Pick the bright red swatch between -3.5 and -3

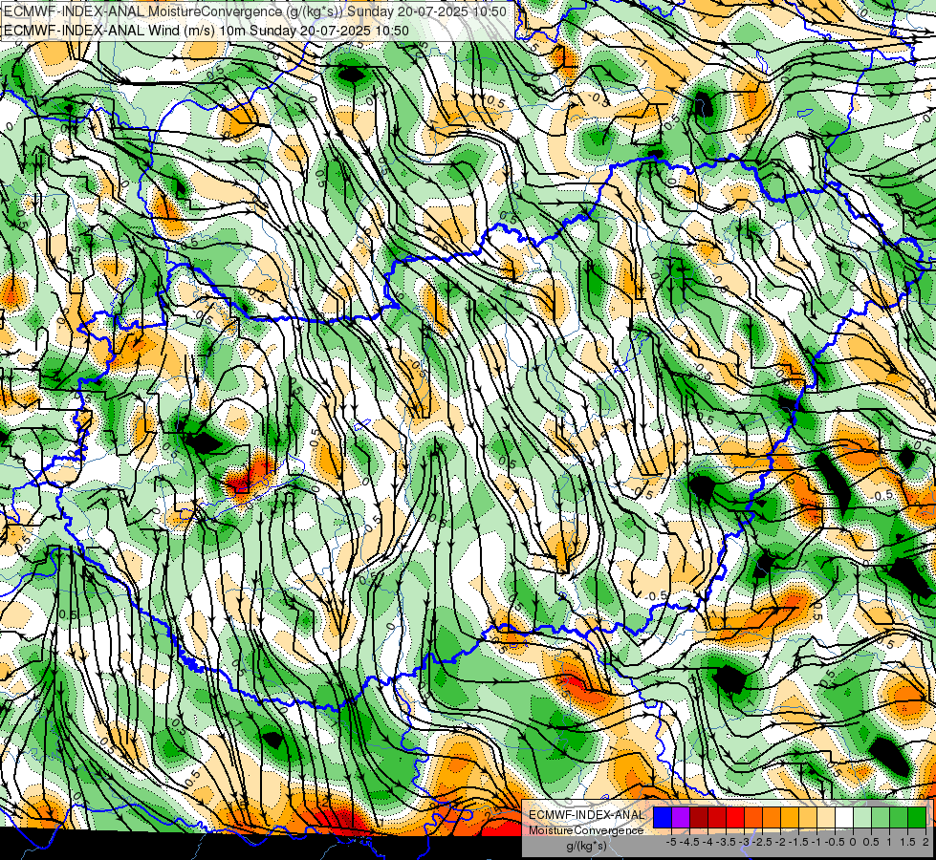click(x=735, y=818)
